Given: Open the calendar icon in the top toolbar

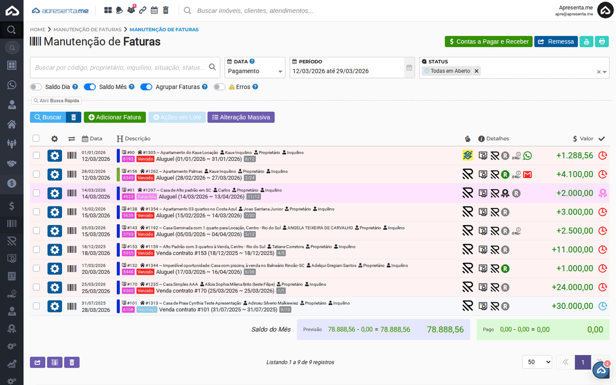Looking at the screenshot, I should [x=154, y=10].
